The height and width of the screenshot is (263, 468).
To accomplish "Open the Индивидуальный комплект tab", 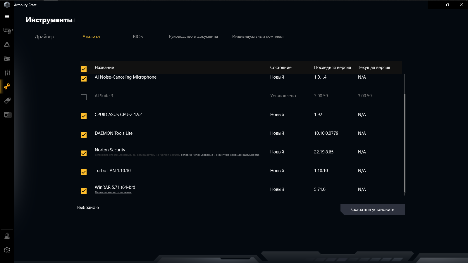I will [x=258, y=37].
